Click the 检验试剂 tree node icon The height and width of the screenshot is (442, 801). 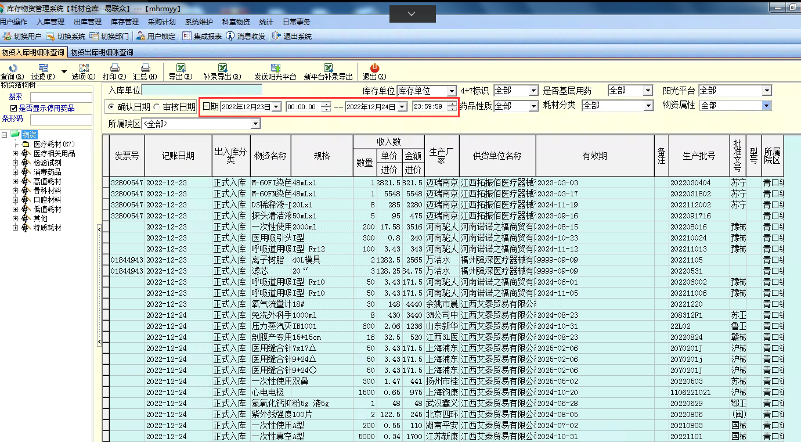pos(26,163)
